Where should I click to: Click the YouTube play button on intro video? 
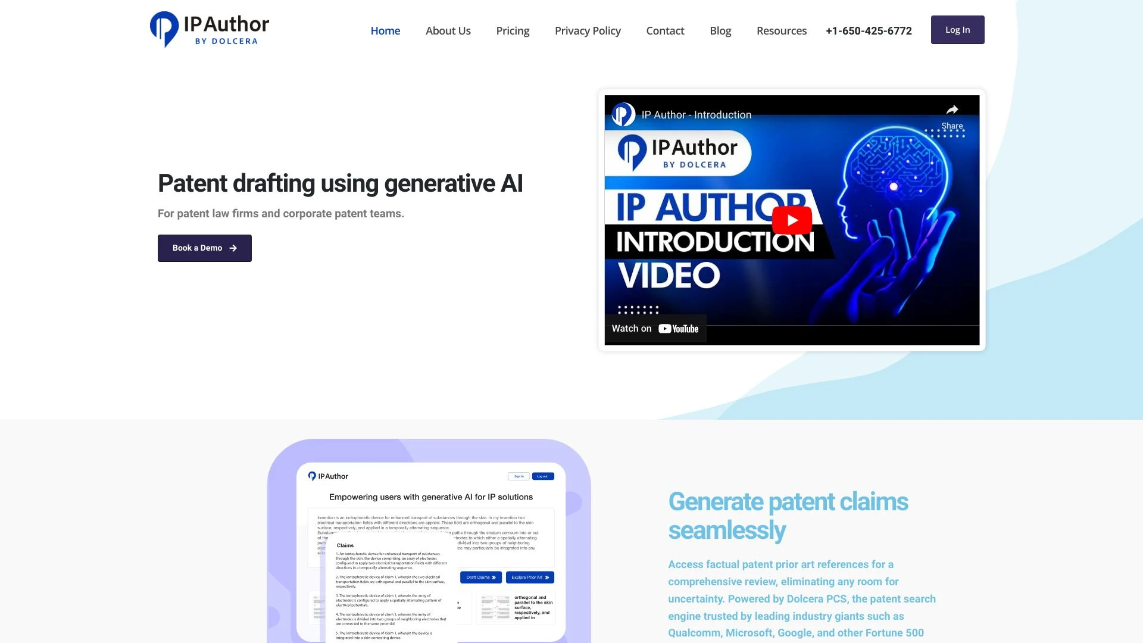[x=792, y=220]
